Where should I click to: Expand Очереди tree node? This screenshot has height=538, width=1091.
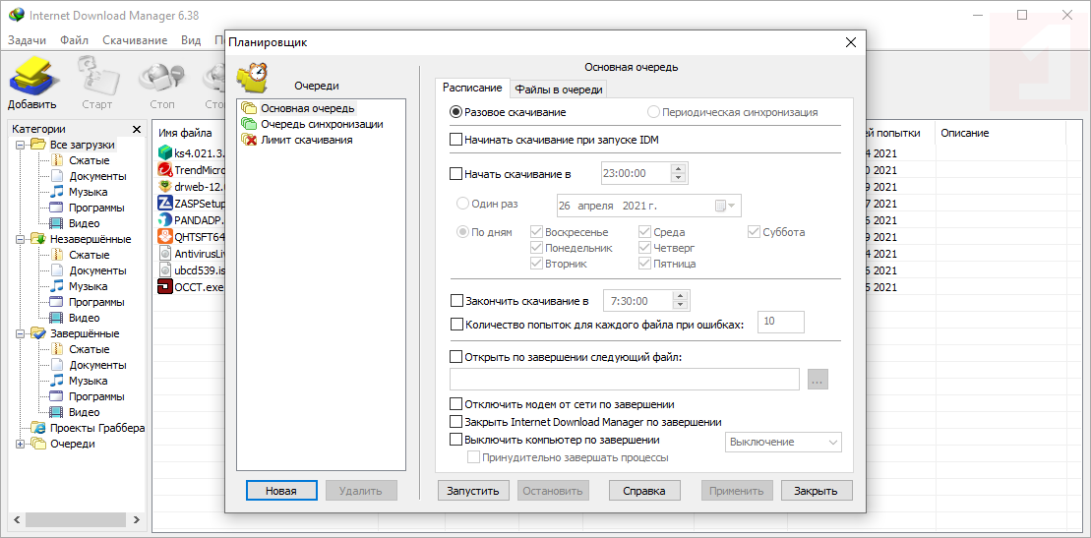click(20, 444)
